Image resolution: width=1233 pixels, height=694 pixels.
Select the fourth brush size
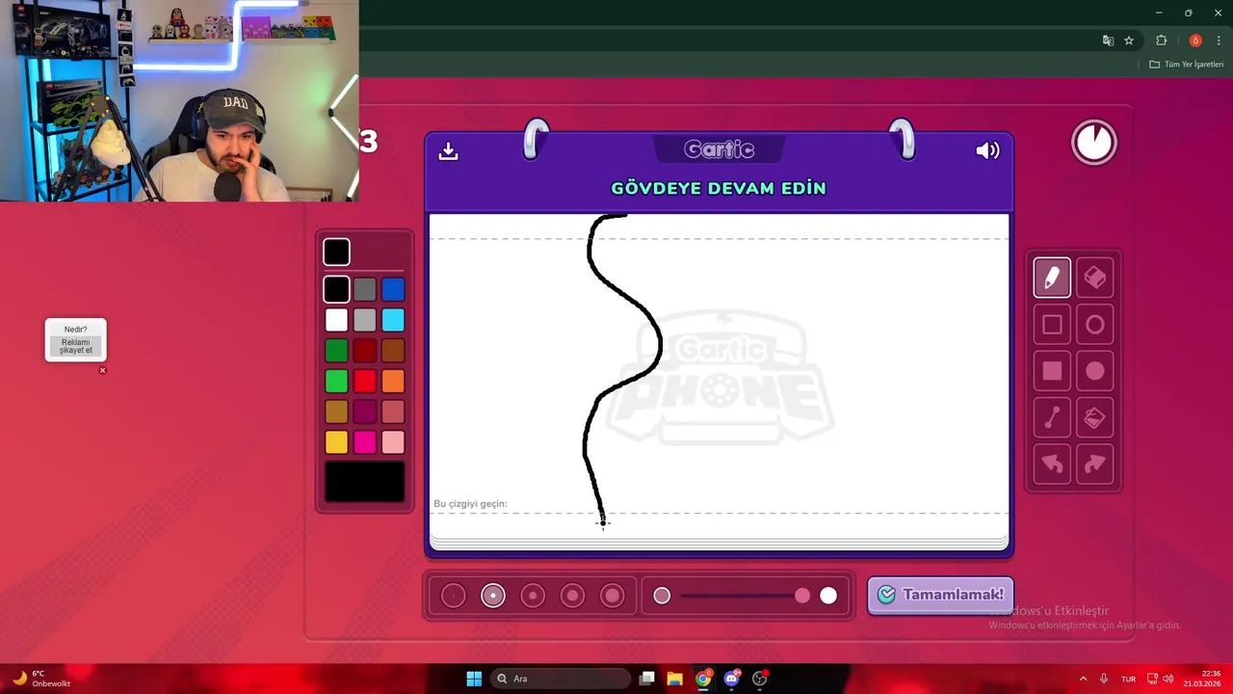(x=572, y=596)
